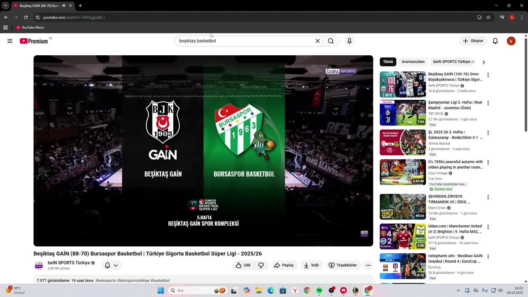528x297 pixels.
Task: Open options for Manchester United Brighton video
Action: [488, 227]
